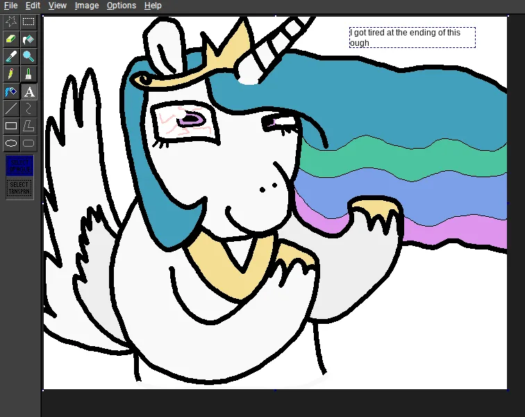Switch to the Brush tool
525x417 pixels.
pyautogui.click(x=28, y=74)
